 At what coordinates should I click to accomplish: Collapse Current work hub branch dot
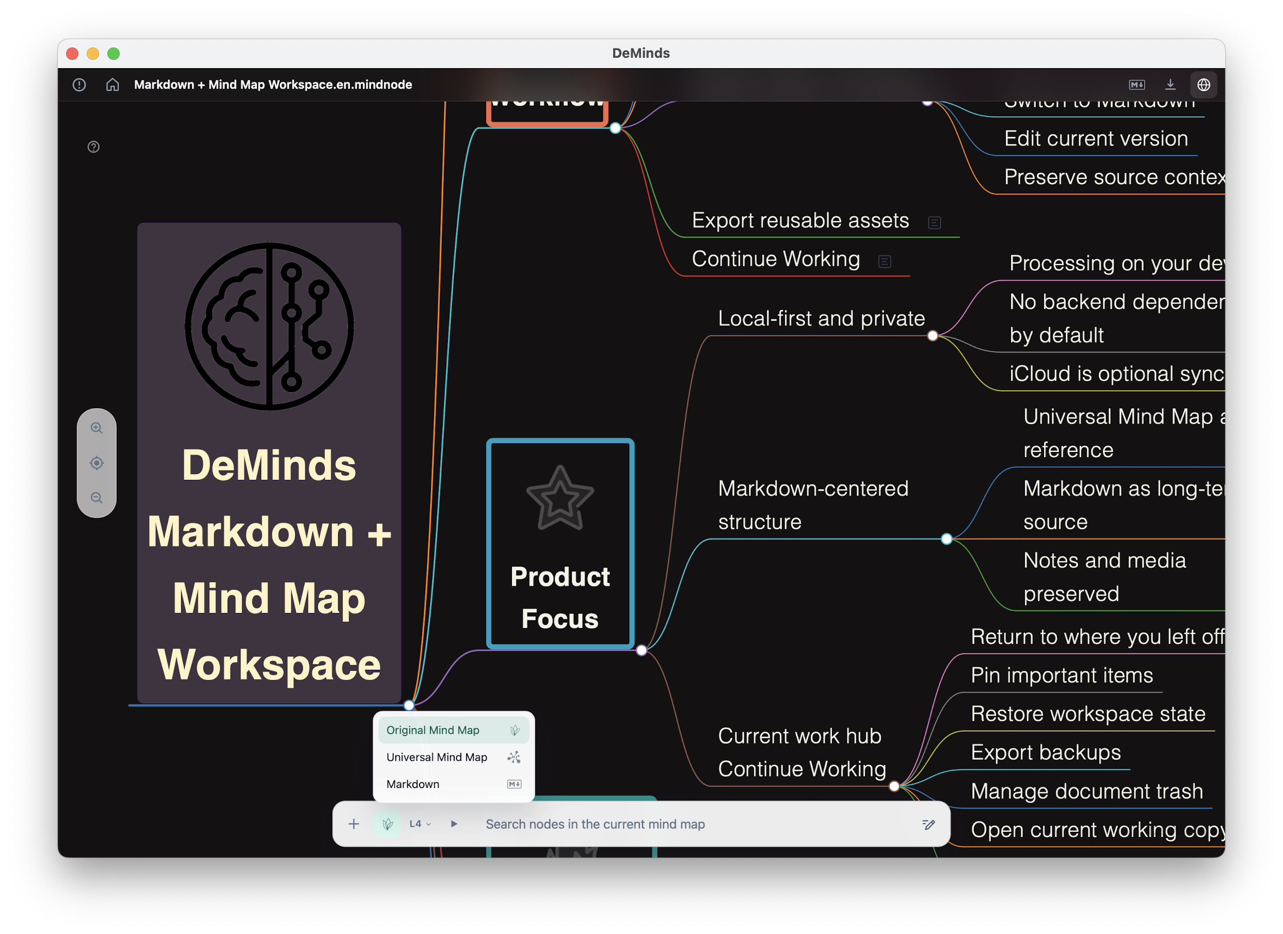coord(894,786)
